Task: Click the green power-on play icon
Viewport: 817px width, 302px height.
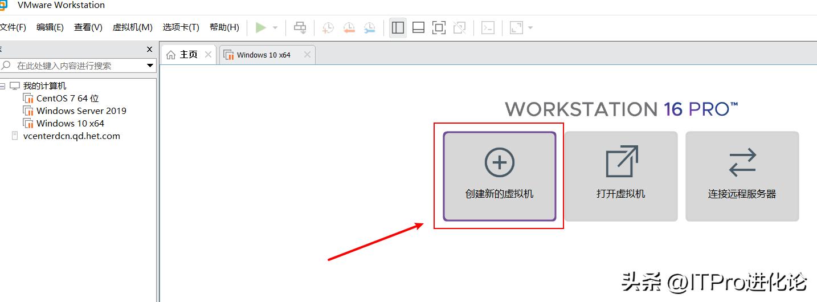Action: (x=260, y=27)
